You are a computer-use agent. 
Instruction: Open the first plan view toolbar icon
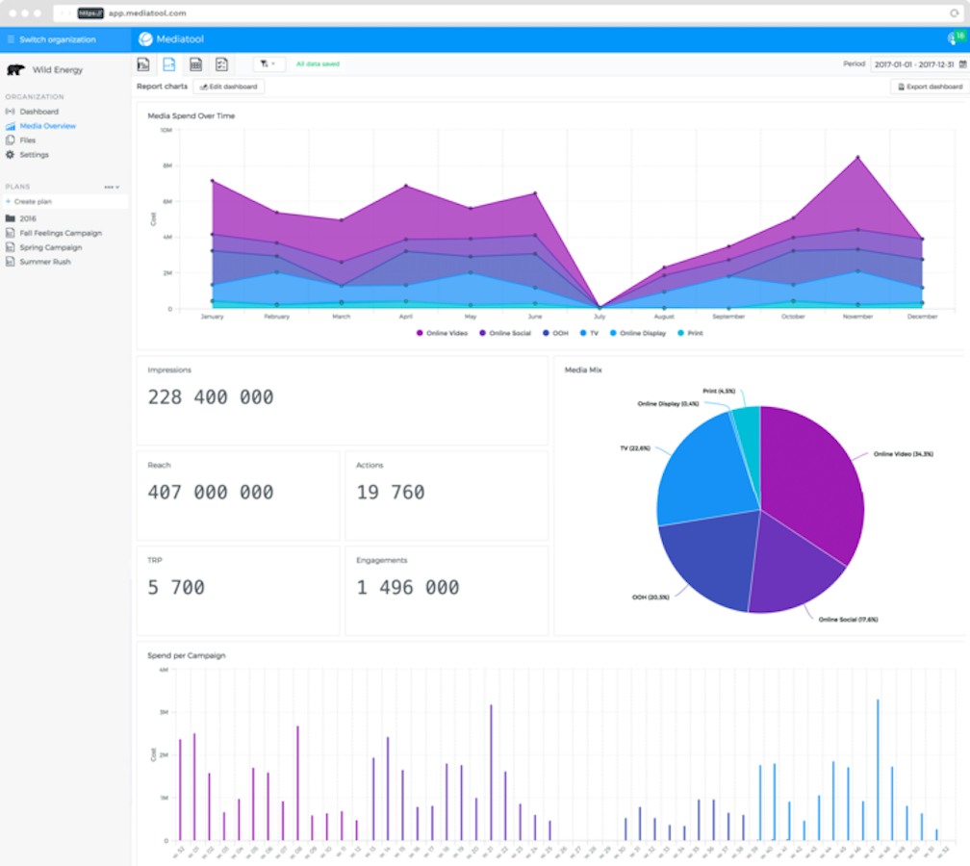(x=143, y=64)
